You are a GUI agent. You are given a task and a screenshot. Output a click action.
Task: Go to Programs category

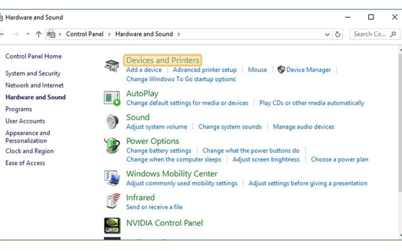tap(19, 109)
